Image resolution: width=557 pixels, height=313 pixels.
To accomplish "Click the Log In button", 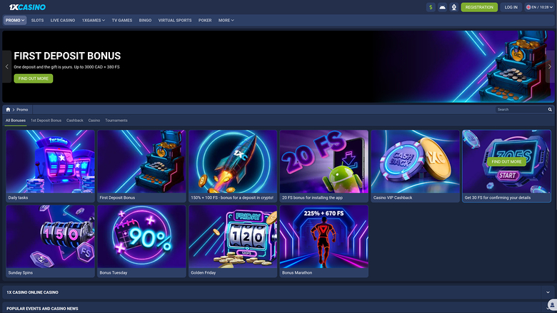I will coord(511,7).
